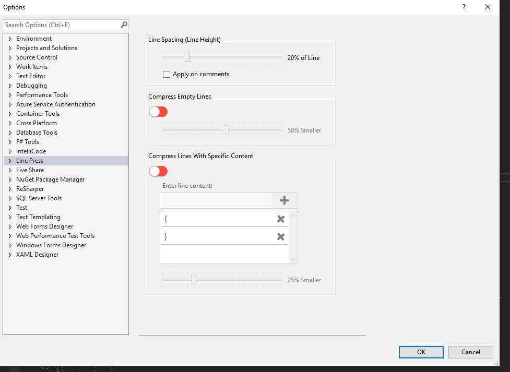Click in the Enter line content field
Image resolution: width=510 pixels, height=372 pixels.
point(216,200)
